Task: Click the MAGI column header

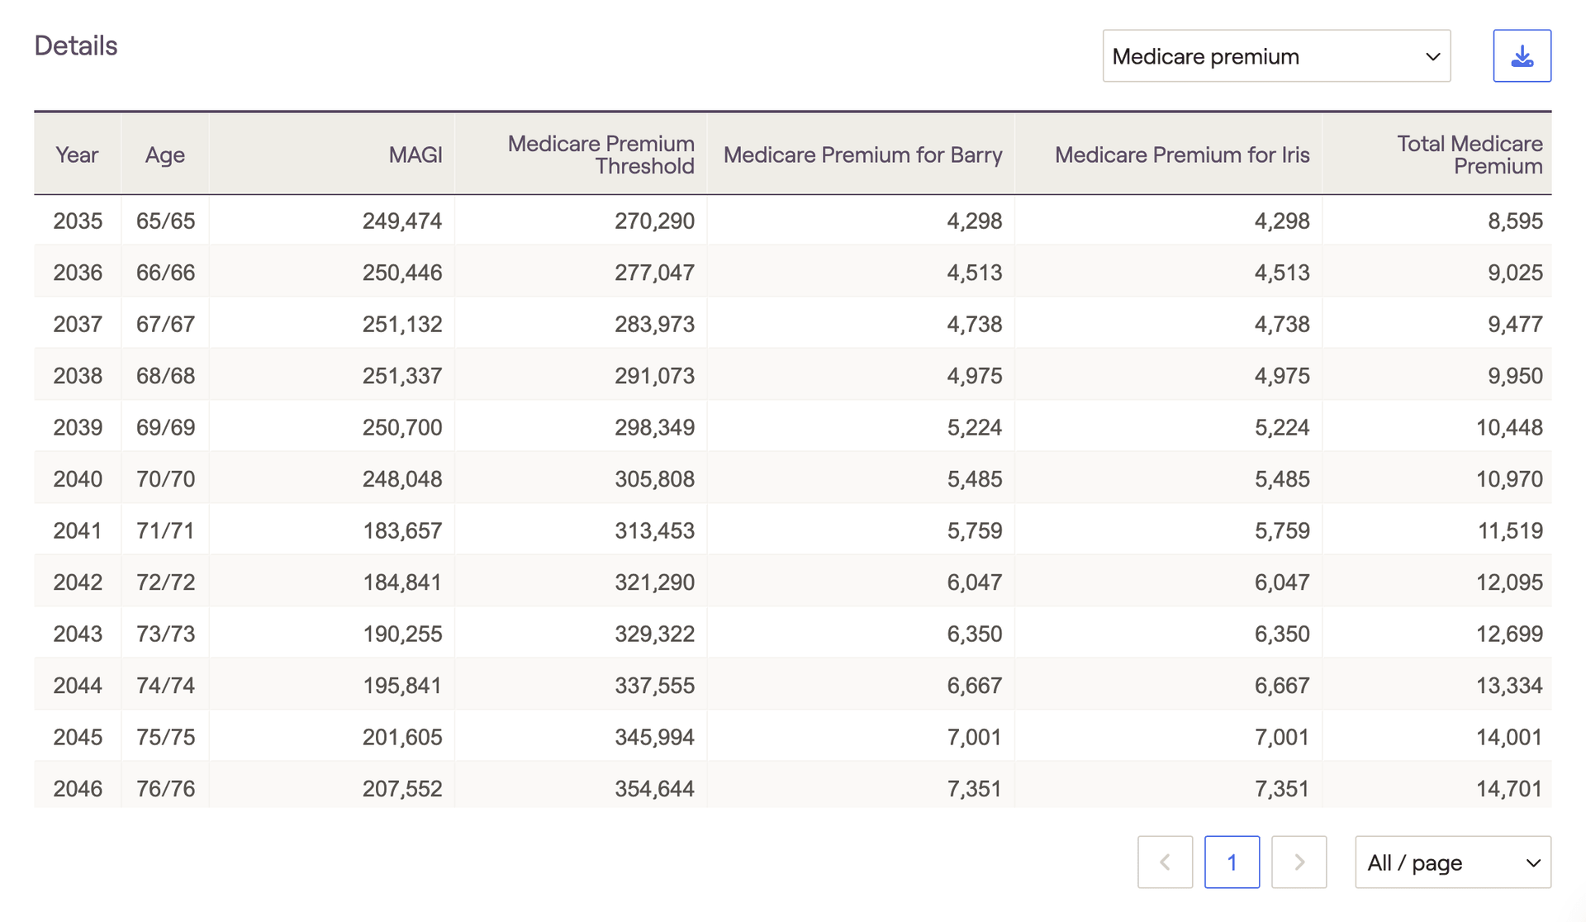Action: pos(415,154)
